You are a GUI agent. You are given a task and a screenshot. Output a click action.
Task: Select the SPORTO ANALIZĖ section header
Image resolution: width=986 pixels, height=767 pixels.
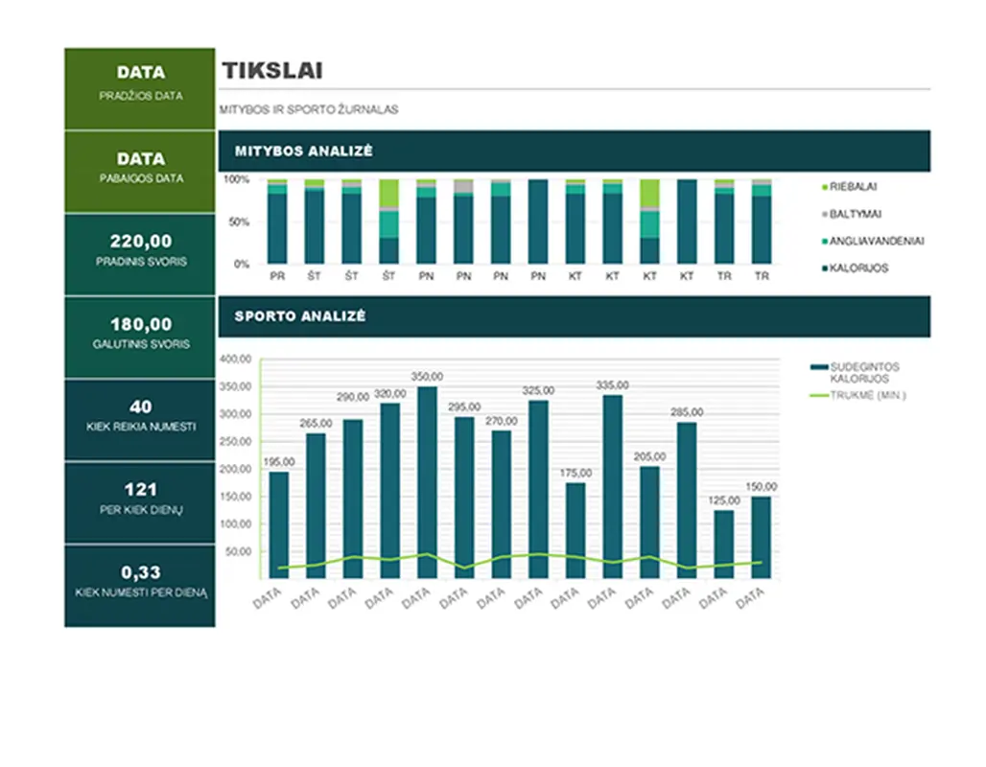(574, 316)
